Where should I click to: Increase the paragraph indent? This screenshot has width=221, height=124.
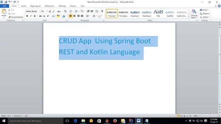[x=92, y=11]
